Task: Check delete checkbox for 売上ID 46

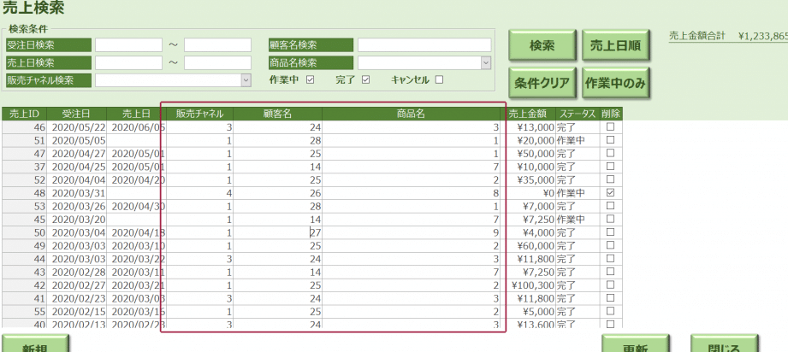Action: 610,126
